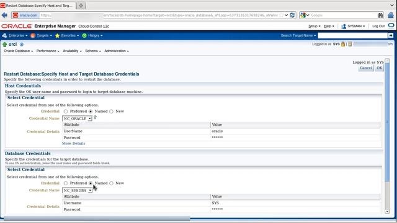Open the Administration menu

point(117,51)
